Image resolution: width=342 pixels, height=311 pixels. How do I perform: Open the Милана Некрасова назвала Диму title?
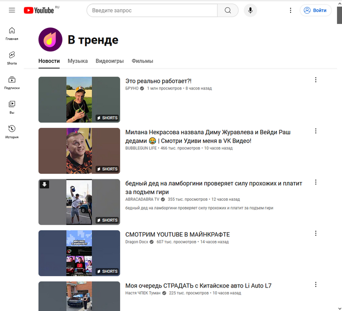click(x=208, y=137)
